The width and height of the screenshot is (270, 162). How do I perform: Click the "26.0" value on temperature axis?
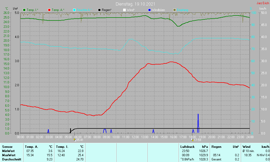[6, 13]
